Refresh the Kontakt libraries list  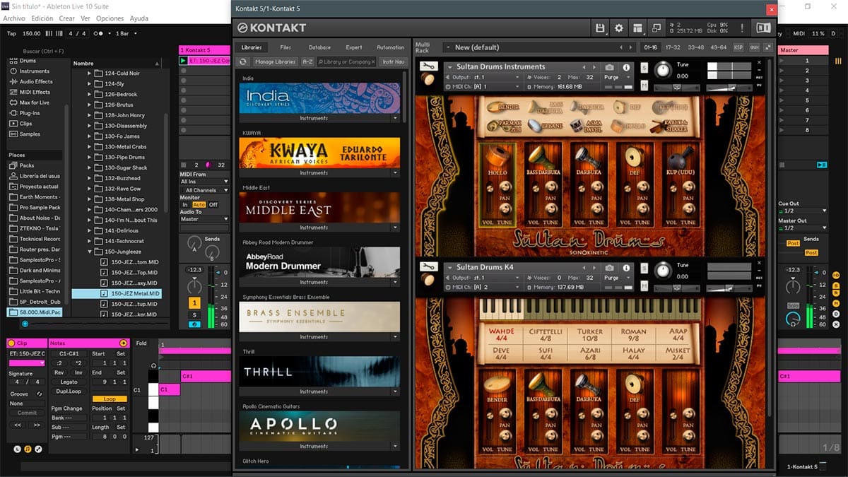(x=243, y=61)
